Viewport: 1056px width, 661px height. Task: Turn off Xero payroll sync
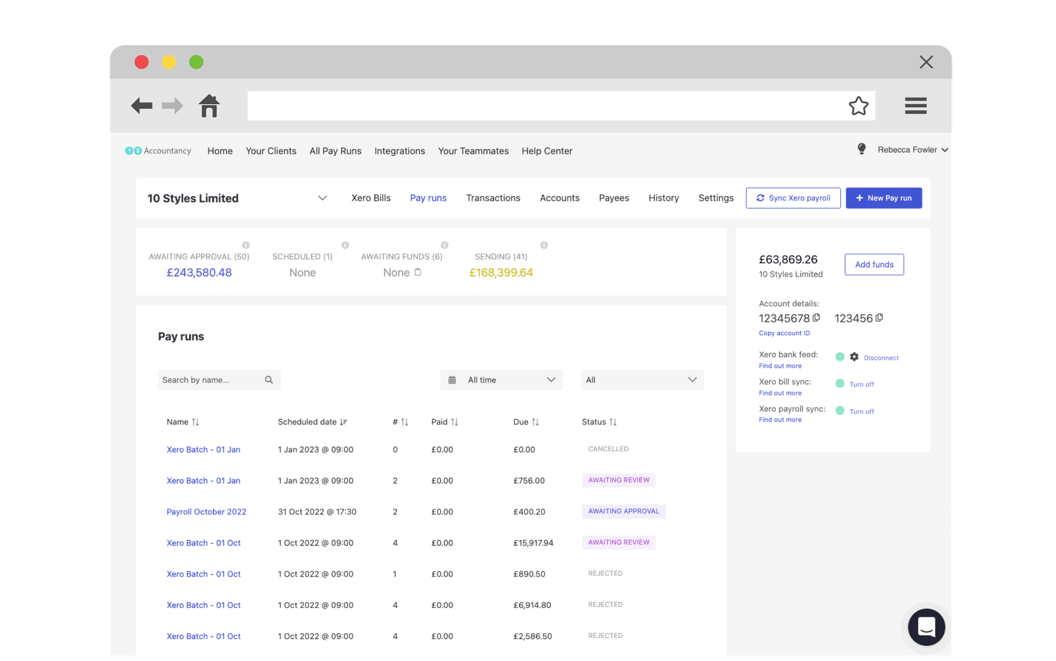click(x=861, y=412)
